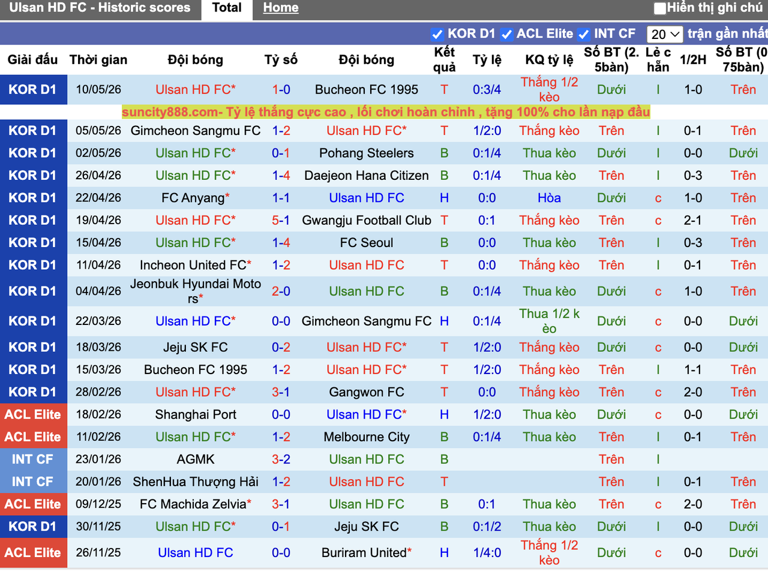Open Gwangju Football Club team link
The image size is (768, 572).
(367, 221)
